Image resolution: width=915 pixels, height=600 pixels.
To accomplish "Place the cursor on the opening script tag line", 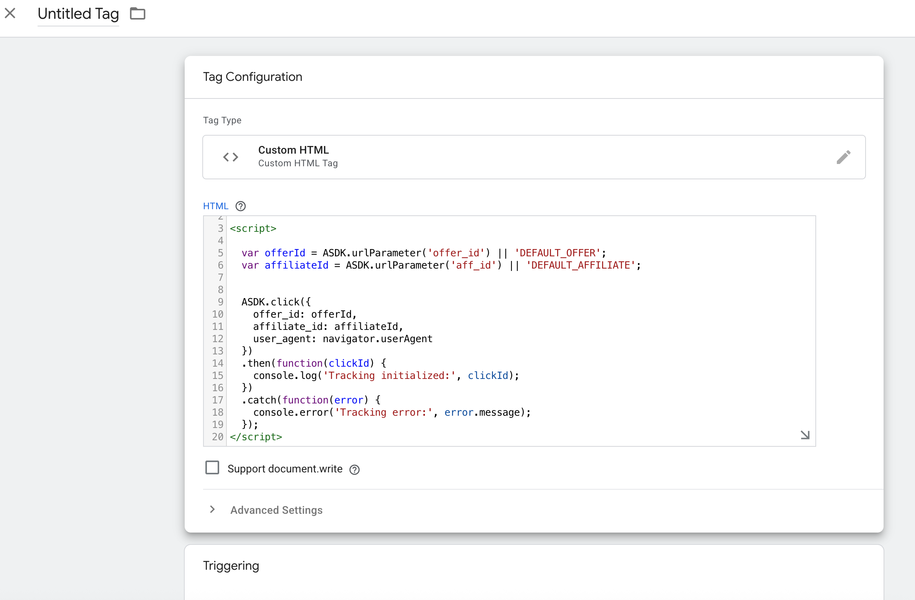I will coord(253,229).
